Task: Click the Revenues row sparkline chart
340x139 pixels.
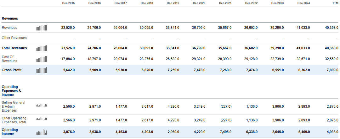Action: click(x=41, y=28)
